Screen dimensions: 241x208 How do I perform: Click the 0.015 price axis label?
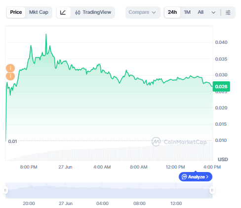click(x=221, y=124)
